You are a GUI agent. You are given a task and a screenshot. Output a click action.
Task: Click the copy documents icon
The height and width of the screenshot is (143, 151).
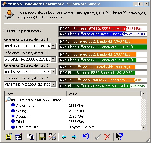(31, 137)
